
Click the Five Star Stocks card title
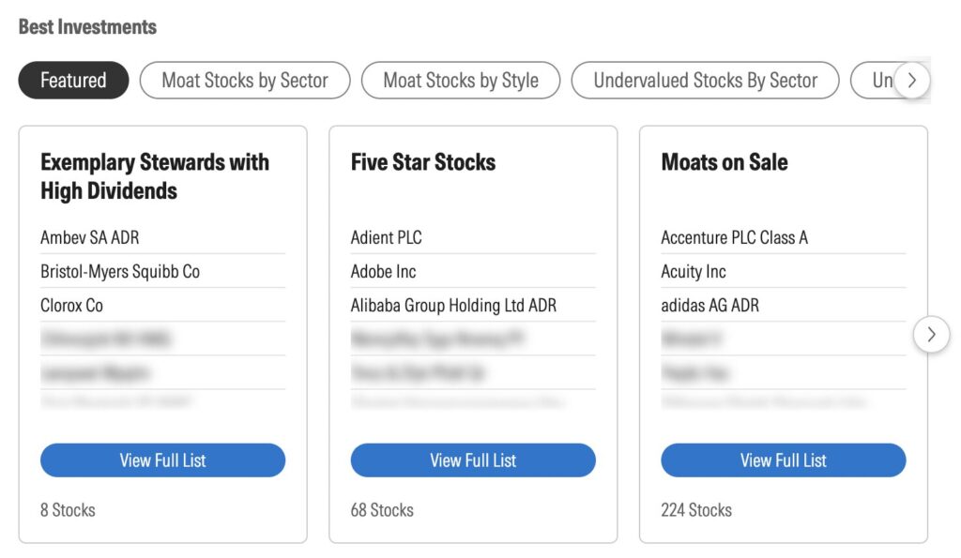(x=423, y=162)
